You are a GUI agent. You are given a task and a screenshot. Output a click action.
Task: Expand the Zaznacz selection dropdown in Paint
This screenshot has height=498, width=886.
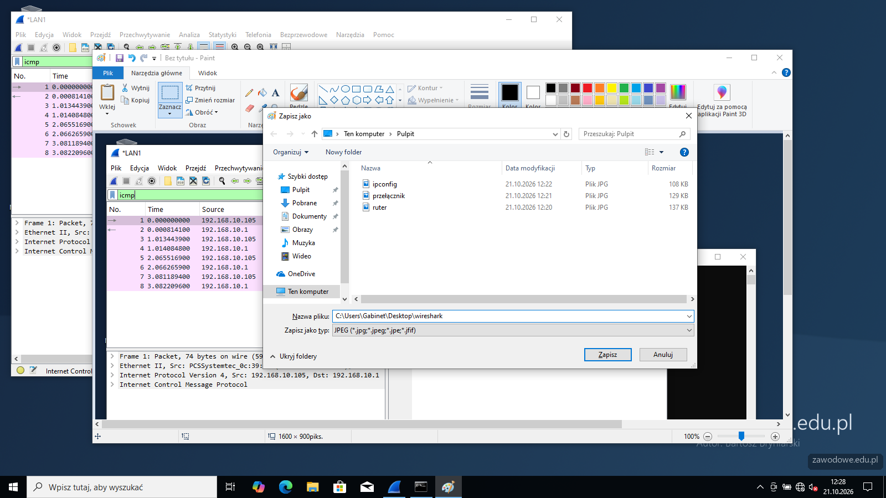coord(170,114)
